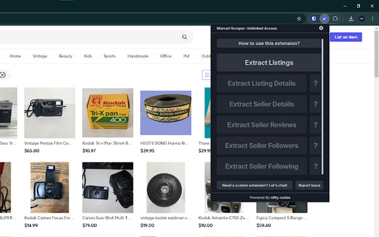This screenshot has height=237, width=379.
Task: Click the browser profile avatar icon
Action: [361, 18]
